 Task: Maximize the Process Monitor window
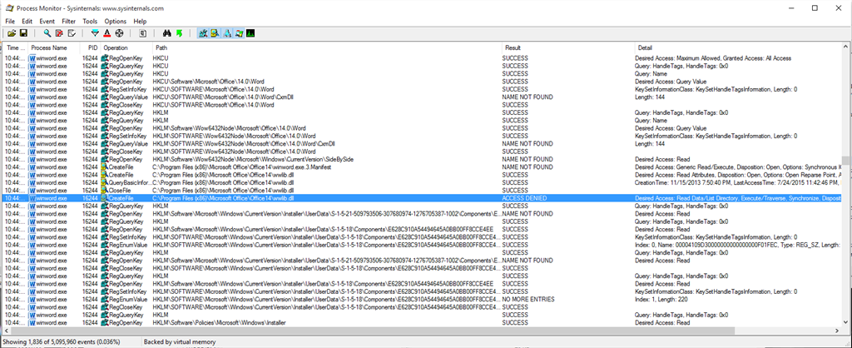[815, 8]
